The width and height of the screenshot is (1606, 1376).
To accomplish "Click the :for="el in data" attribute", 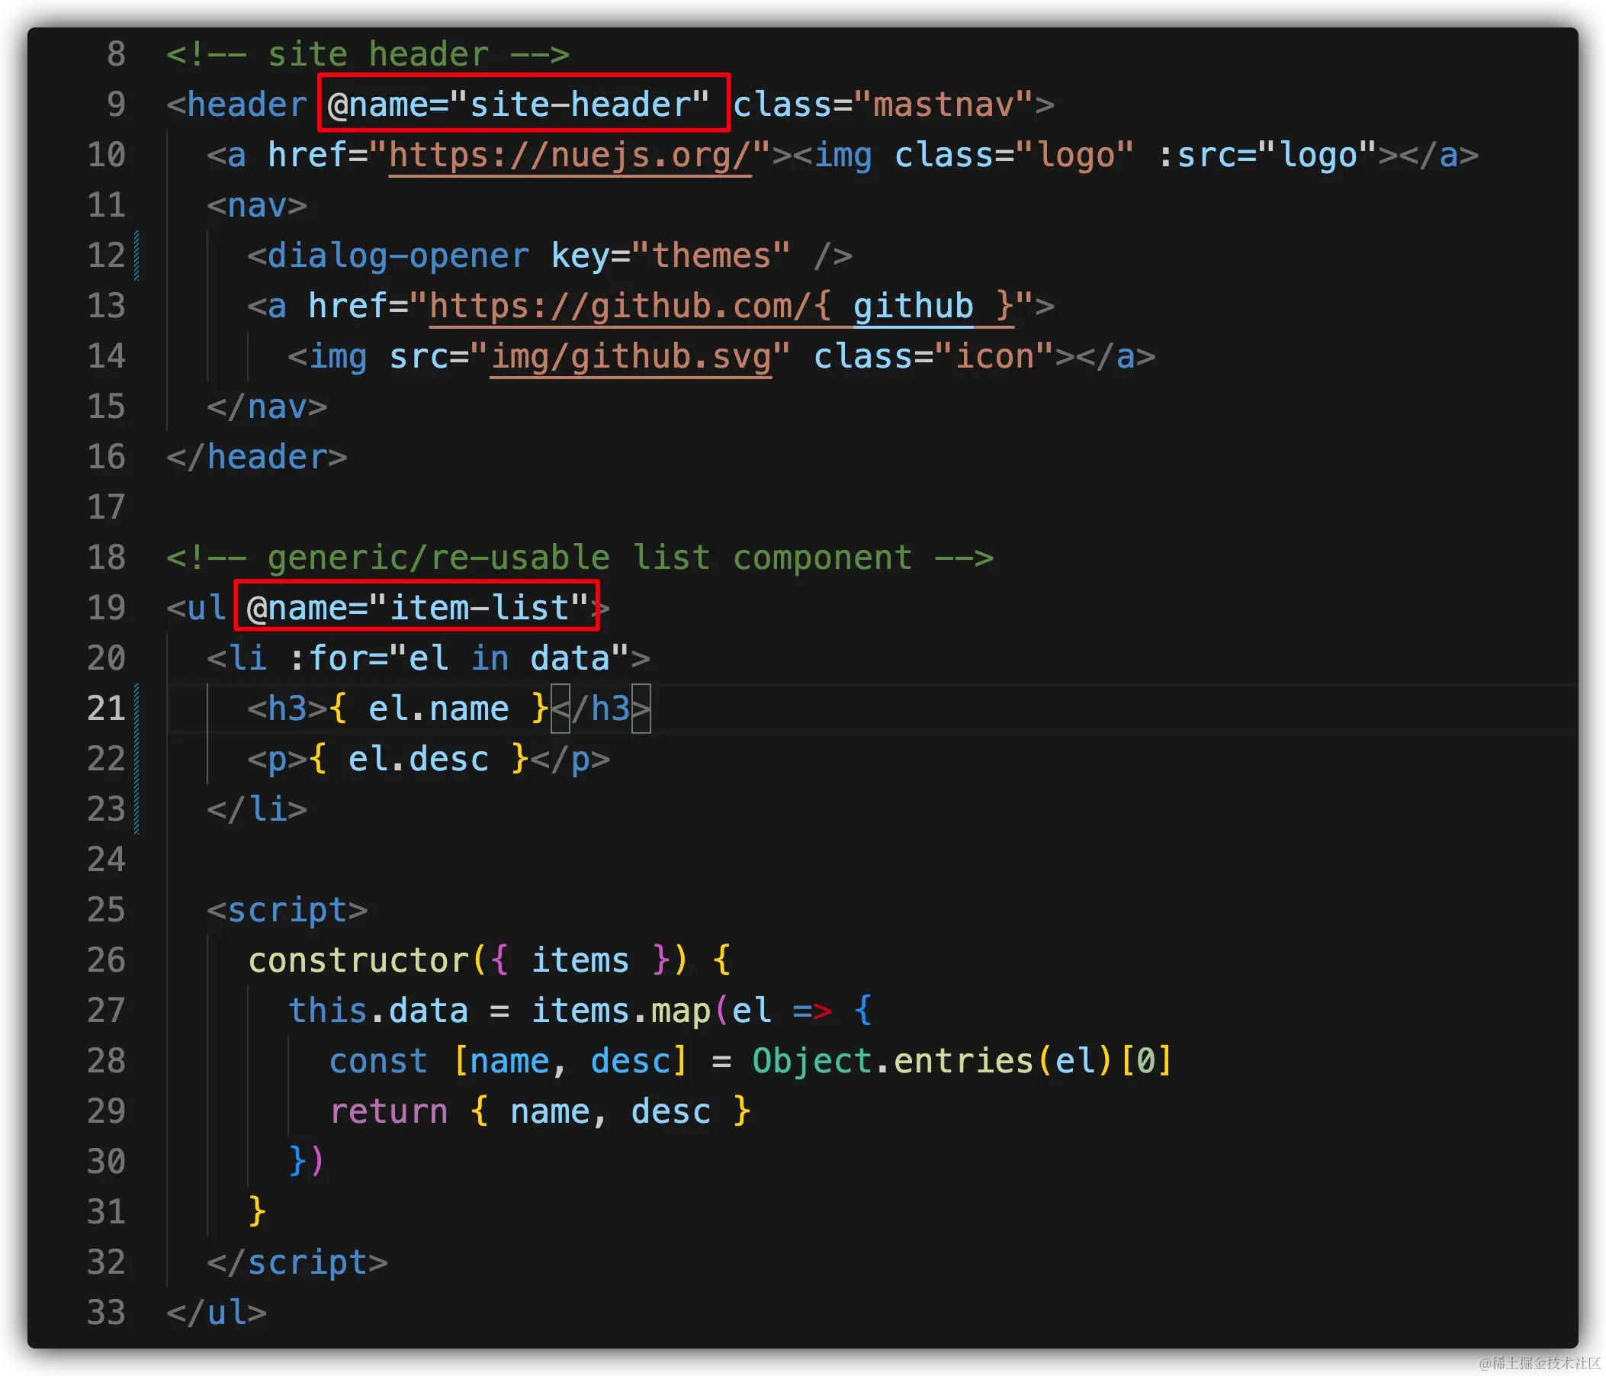I will [x=459, y=658].
